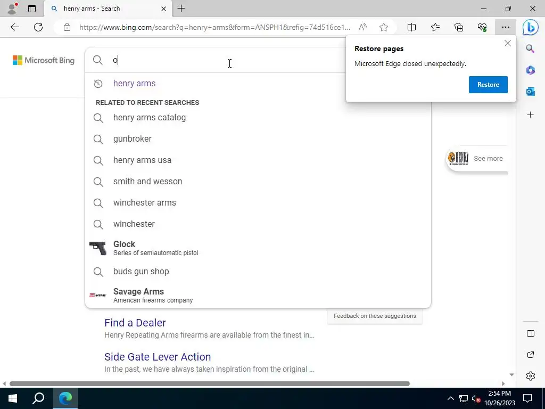Open the profile avatar menu
Image resolution: width=545 pixels, height=409 pixels.
(x=12, y=9)
